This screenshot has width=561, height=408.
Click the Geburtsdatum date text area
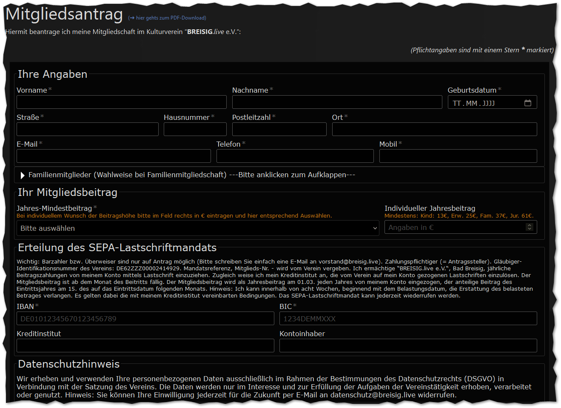pos(481,103)
